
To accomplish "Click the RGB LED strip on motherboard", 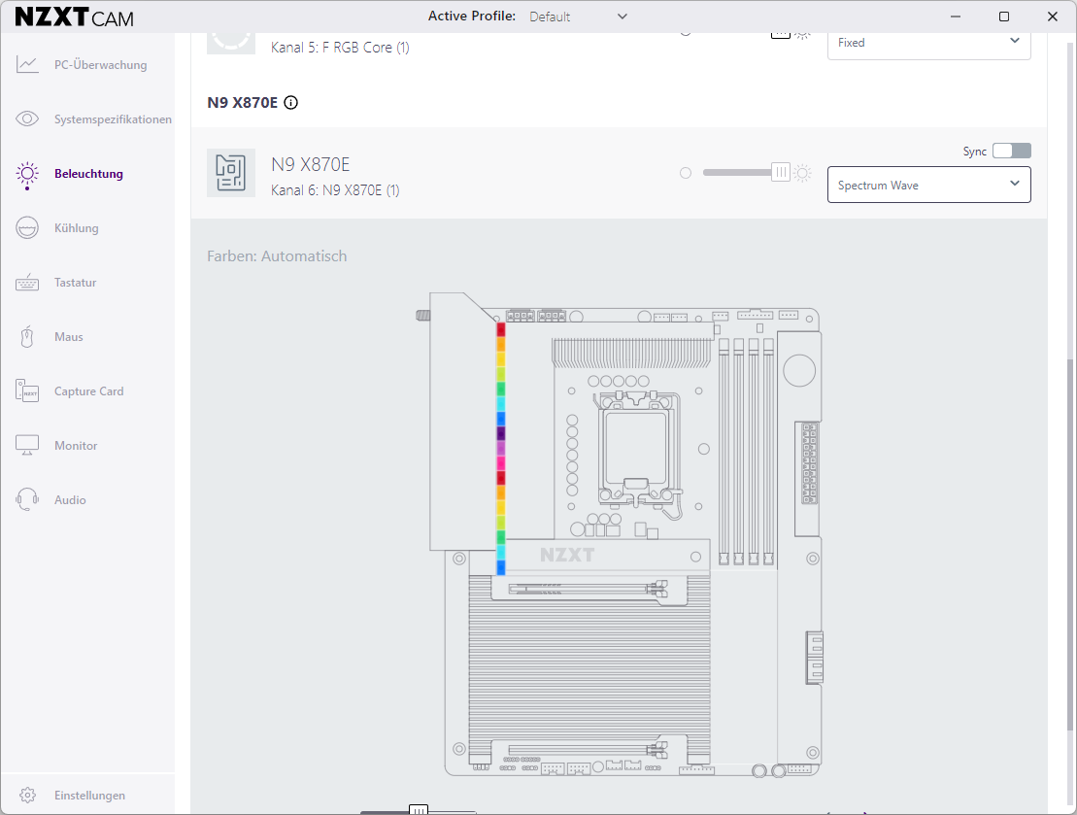I will [501, 449].
